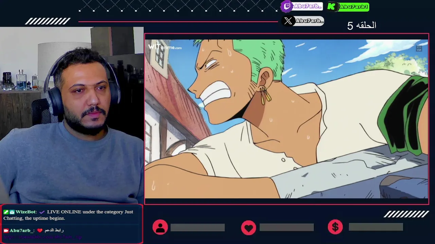Click the RTX VSR badge on video
The width and height of the screenshot is (435, 244).
419,48
